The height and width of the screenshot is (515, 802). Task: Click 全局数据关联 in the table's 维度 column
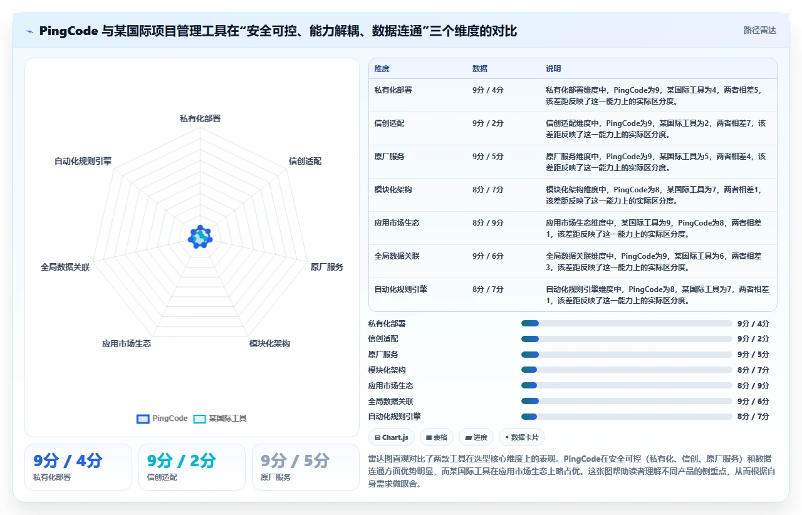[x=397, y=256]
